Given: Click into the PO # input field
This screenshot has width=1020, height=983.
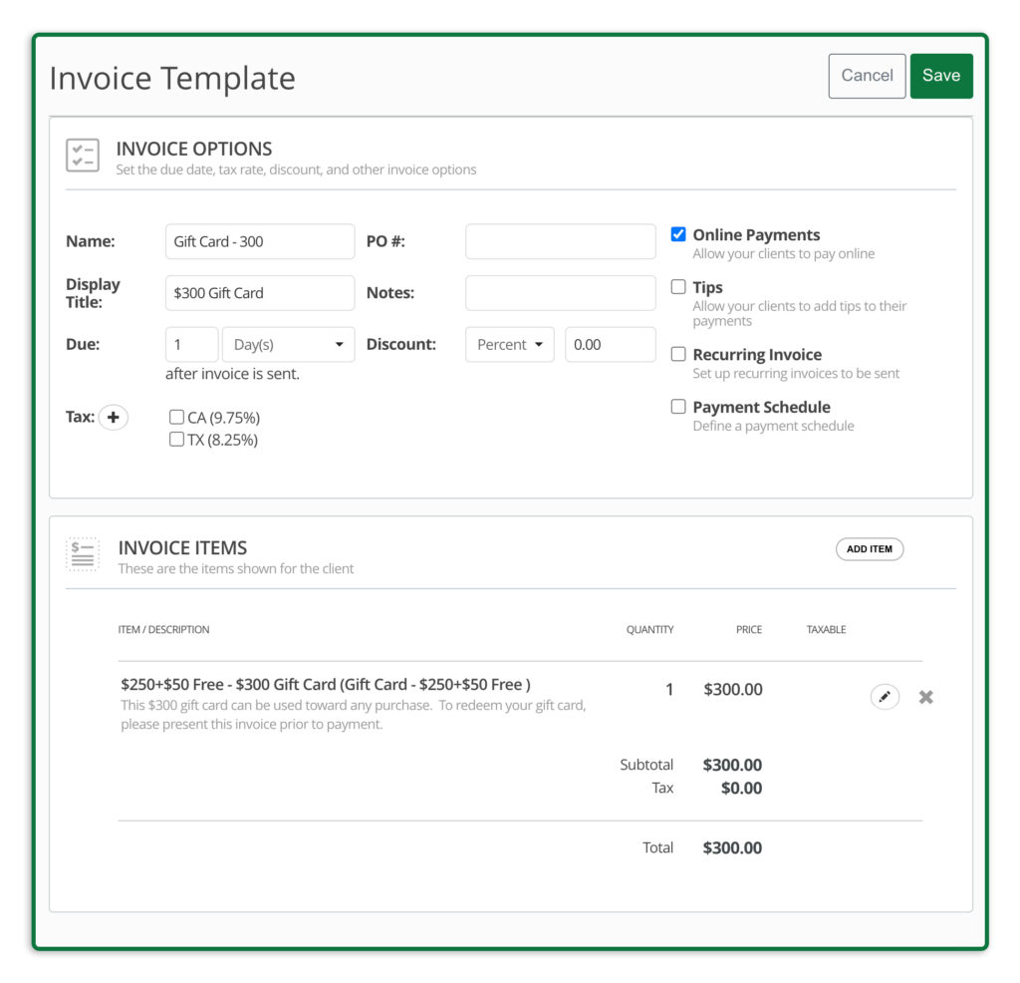Looking at the screenshot, I should tap(560, 241).
